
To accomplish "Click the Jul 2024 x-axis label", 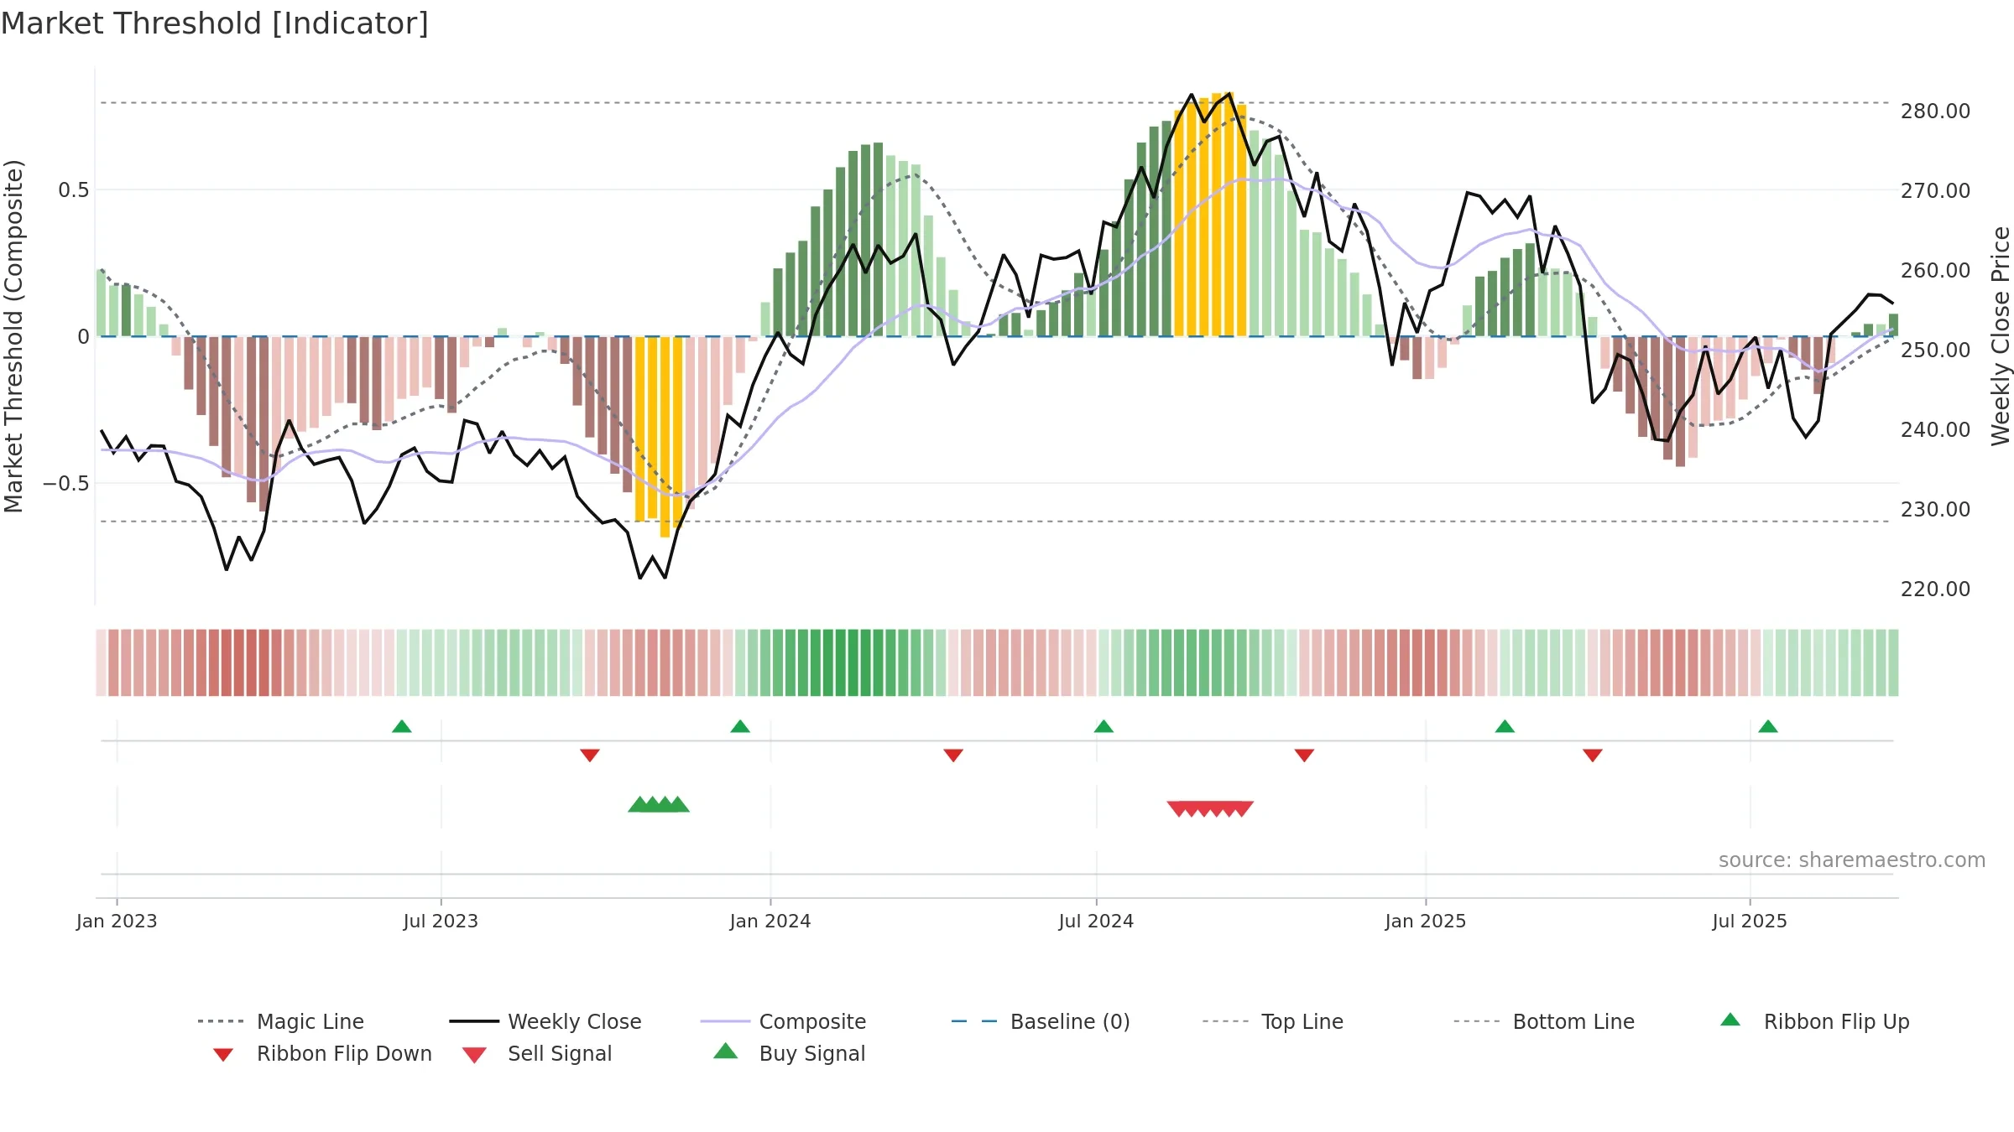I will (1096, 921).
